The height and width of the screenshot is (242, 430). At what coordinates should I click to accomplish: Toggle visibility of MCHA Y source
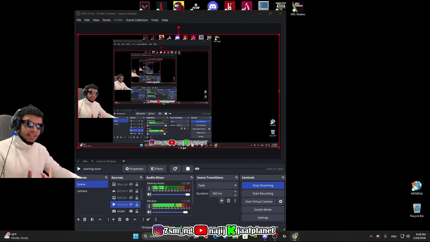131,191
